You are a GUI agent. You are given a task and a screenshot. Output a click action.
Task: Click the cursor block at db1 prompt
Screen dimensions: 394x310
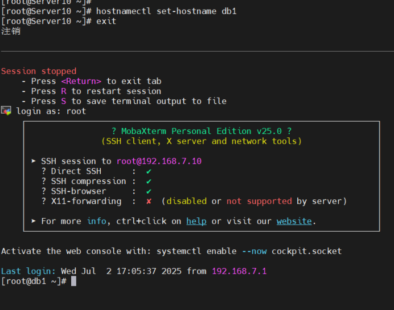pos(73,281)
